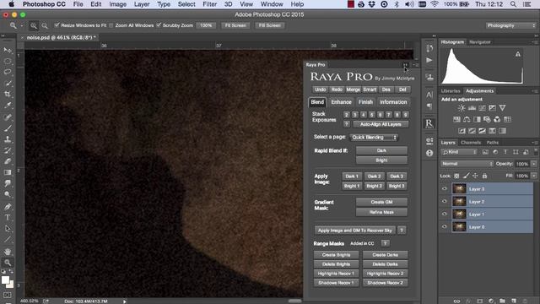The image size is (540, 304).
Task: Switch to the Navigator tab
Action: tap(480, 42)
